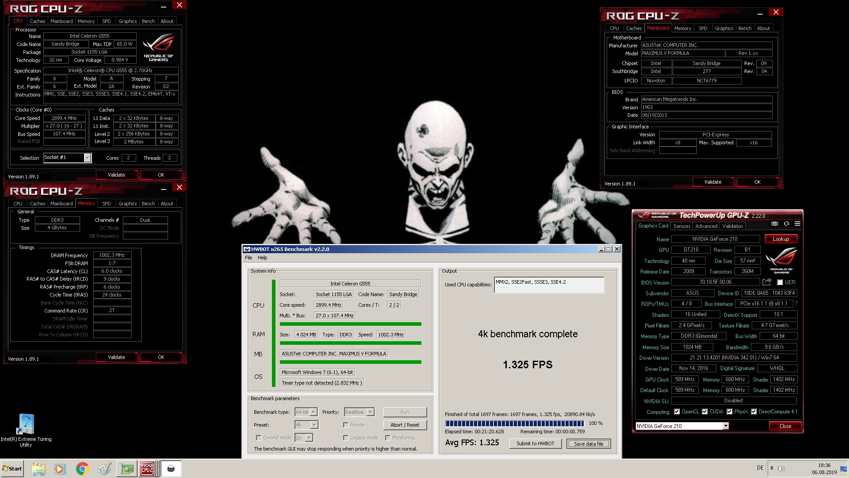Click the Used CPU capabilities text box
The image size is (849, 478).
tap(549, 285)
